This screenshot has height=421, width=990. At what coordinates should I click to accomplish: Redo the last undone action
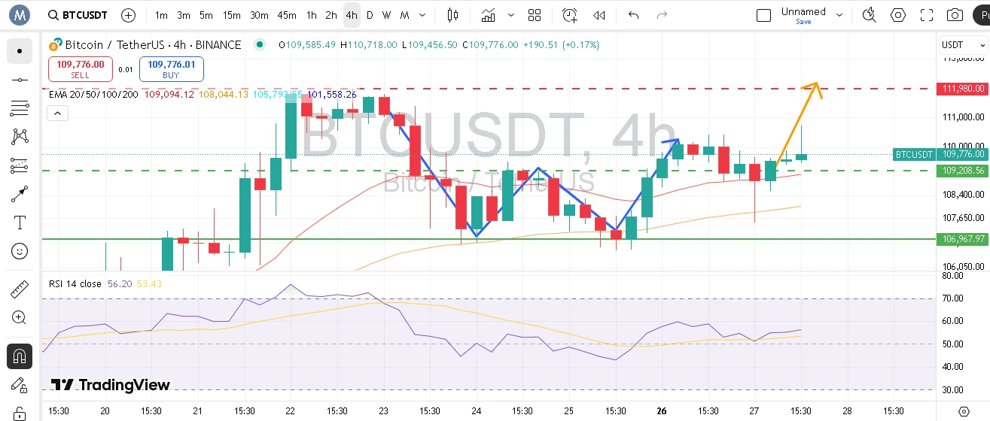[662, 15]
